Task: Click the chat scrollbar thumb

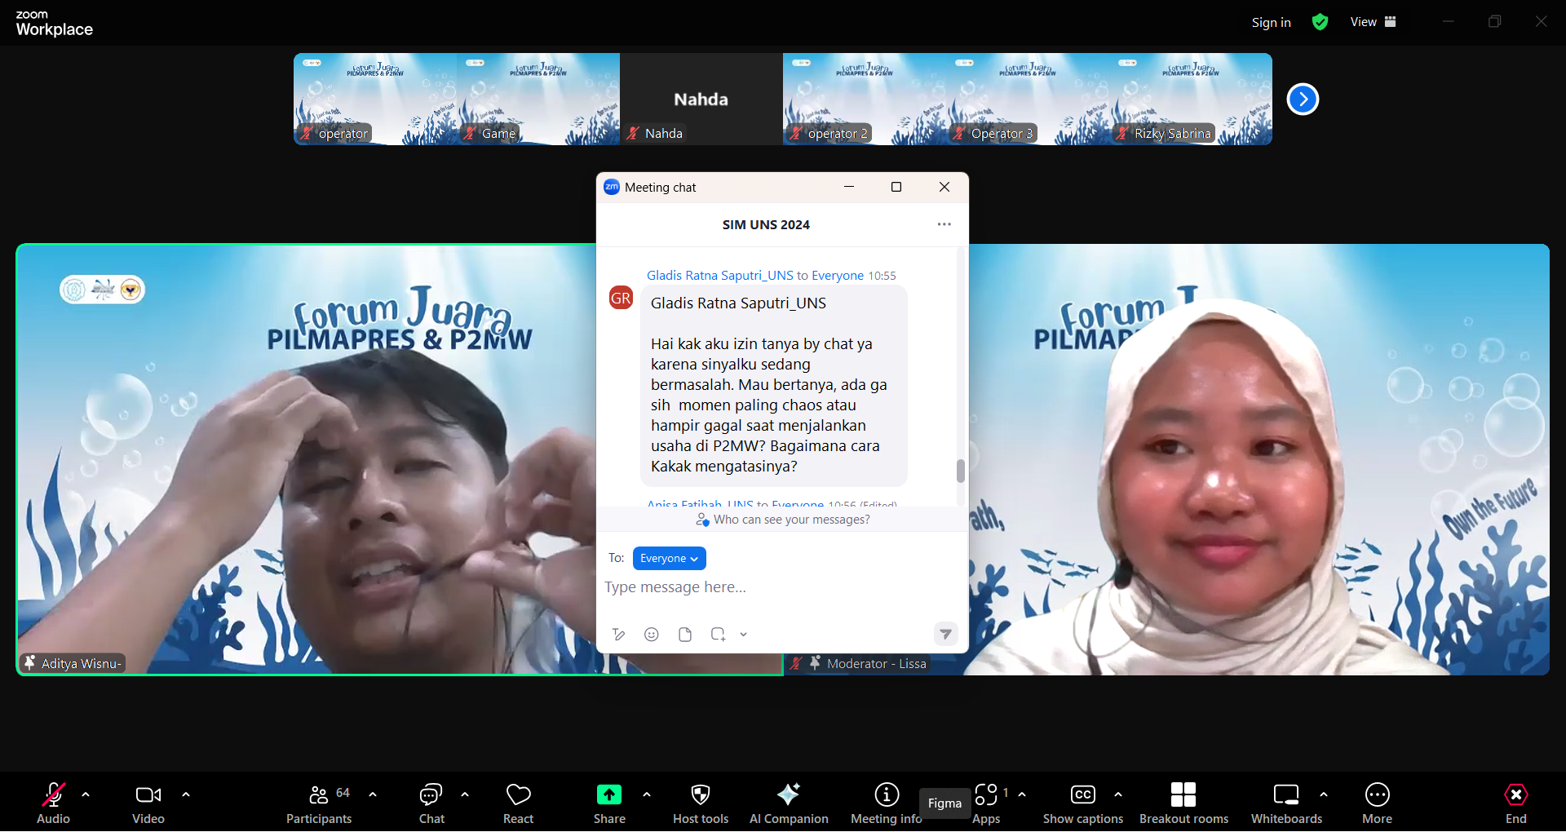Action: 961,471
